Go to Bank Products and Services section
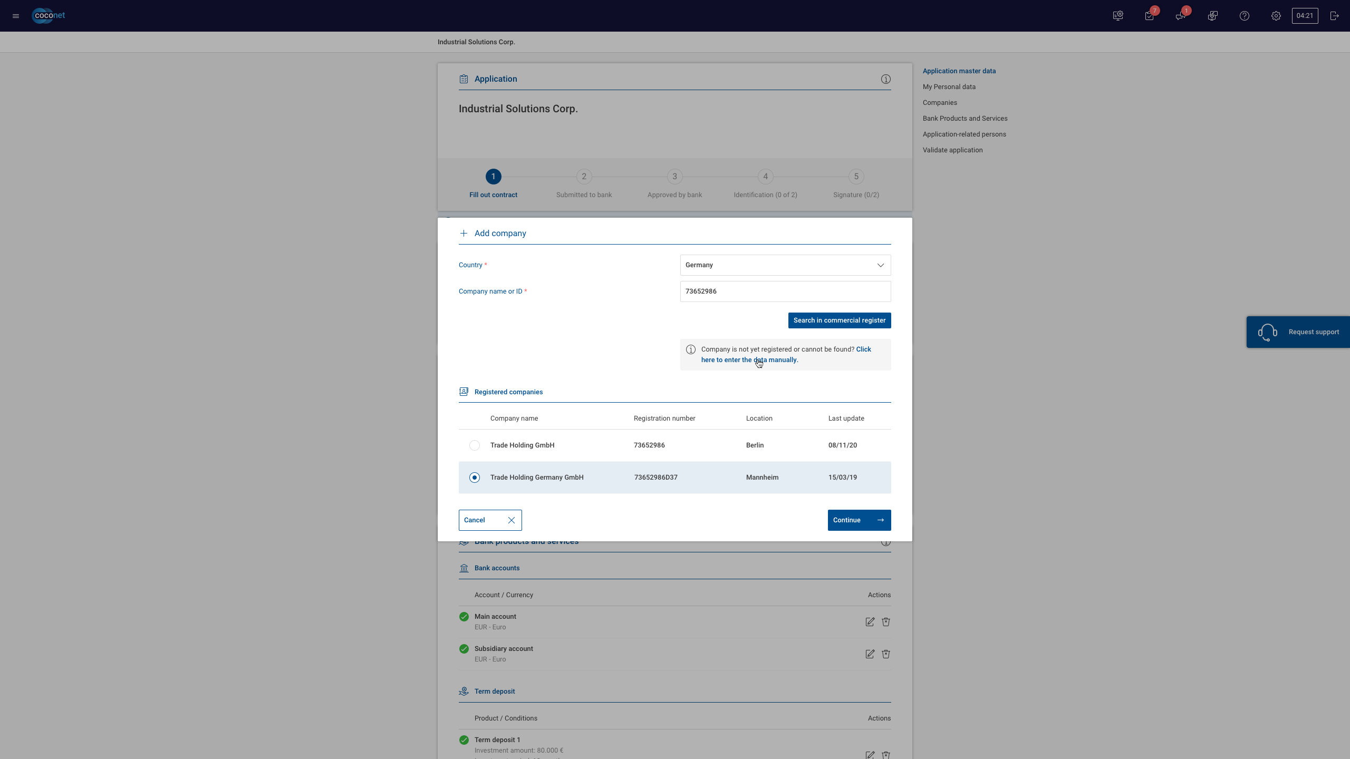The image size is (1350, 759). 965,119
